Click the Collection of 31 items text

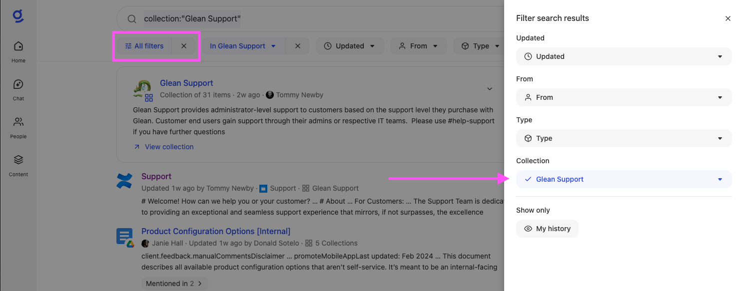click(195, 95)
